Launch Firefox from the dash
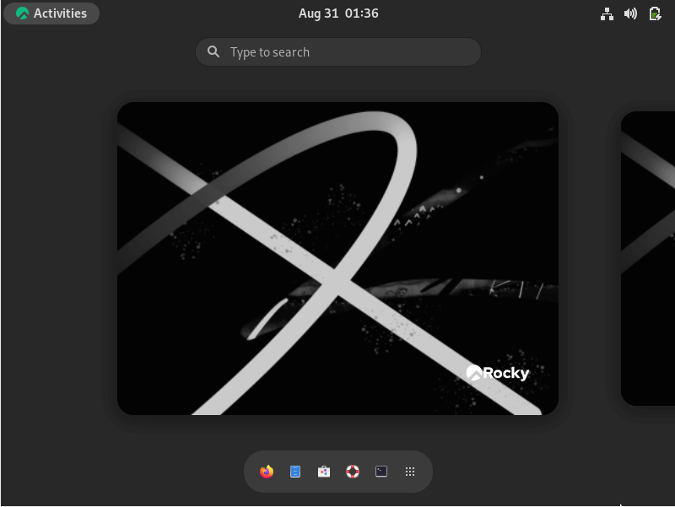The width and height of the screenshot is (675, 507). (x=267, y=472)
